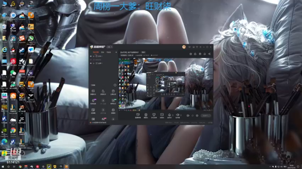This screenshot has width=302, height=169.
Task: Open the Sogou S desktop shortcut
Action: click(22, 39)
